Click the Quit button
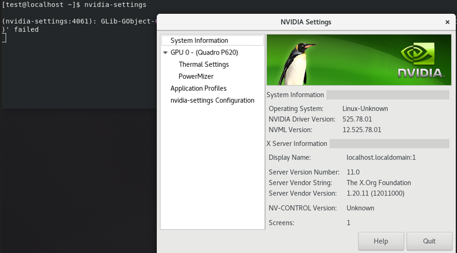457x253 pixels. [x=429, y=241]
